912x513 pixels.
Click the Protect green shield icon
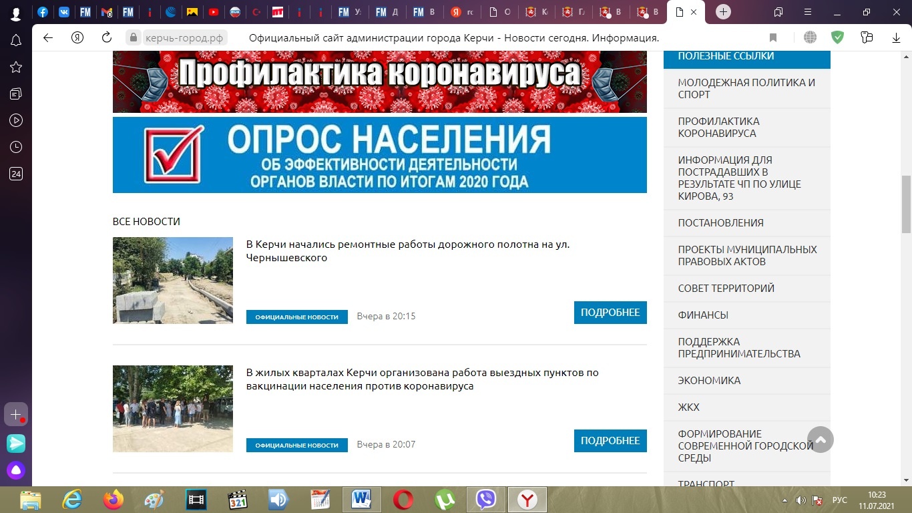click(837, 37)
